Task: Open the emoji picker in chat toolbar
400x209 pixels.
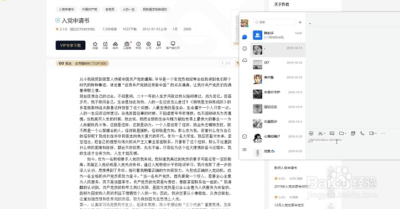Action: pyautogui.click(x=311, y=133)
